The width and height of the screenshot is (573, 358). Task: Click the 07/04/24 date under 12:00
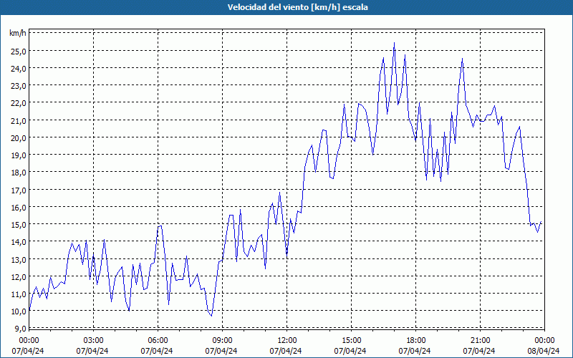pyautogui.click(x=286, y=351)
